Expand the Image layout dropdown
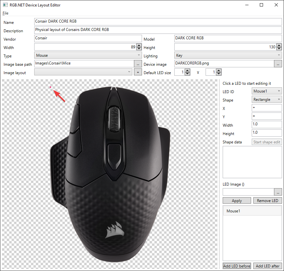284x271 pixels. pyautogui.click(x=83, y=72)
